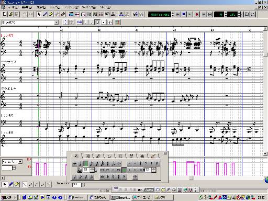Select the blue pen tool in bottom-left toolbar
This screenshot has width=268, height=201.
10,184
